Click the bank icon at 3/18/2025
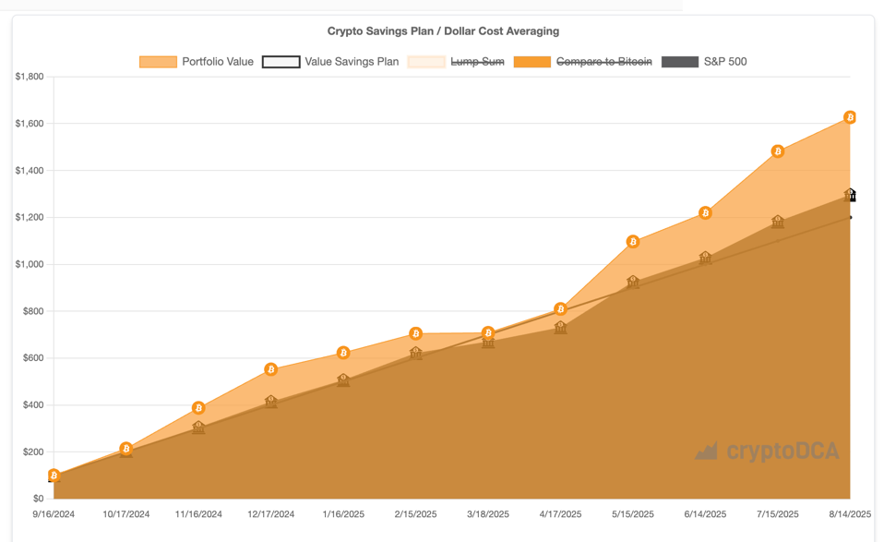Viewport: 884px width, 542px height. [486, 341]
